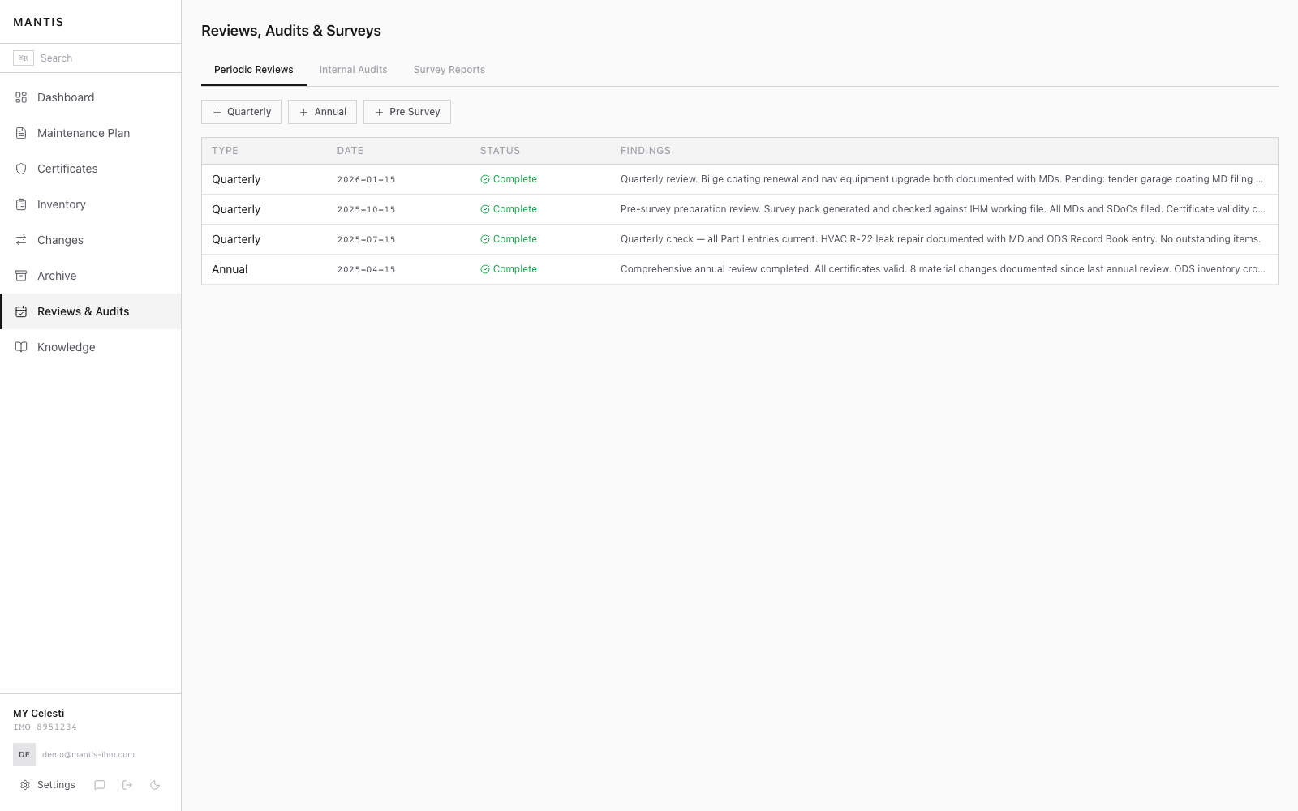Image resolution: width=1298 pixels, height=811 pixels.
Task: Click the ⌘K shortcut badge
Action: [x=24, y=58]
